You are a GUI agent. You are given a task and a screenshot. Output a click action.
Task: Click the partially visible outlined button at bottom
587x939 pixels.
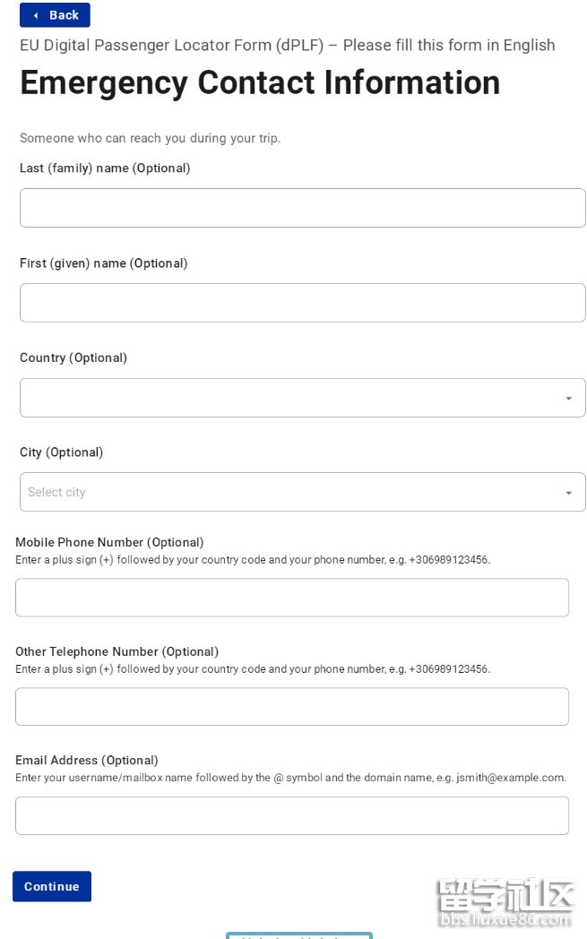point(298,935)
